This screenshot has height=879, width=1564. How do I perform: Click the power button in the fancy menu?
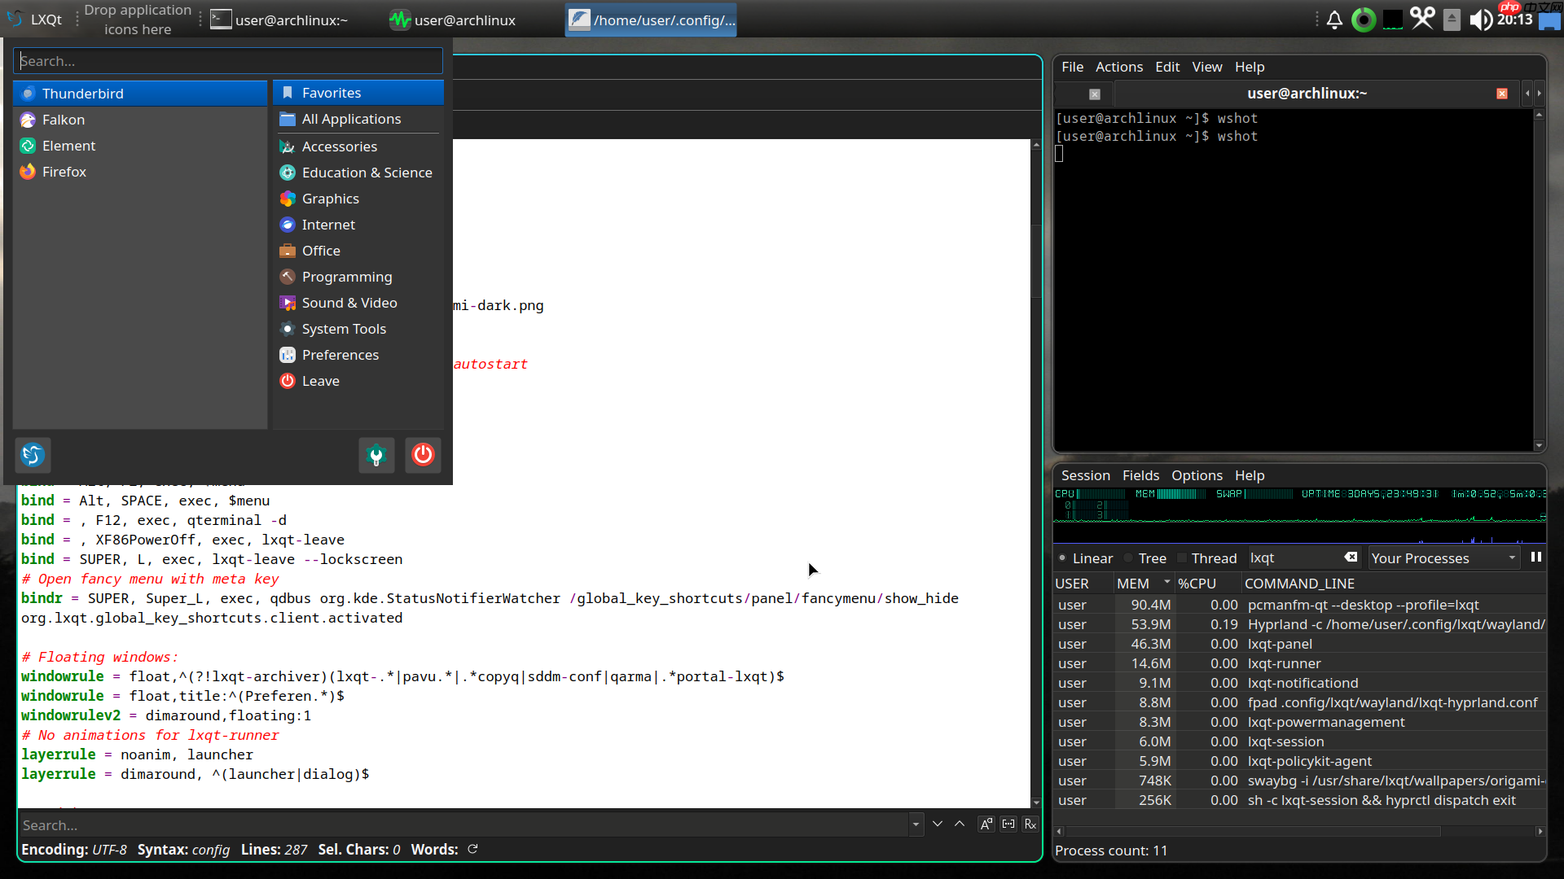click(x=423, y=455)
